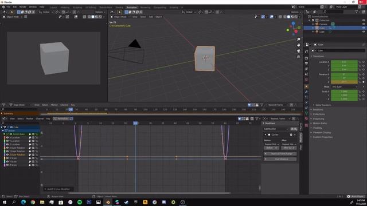Click the Use Influence panel header

point(280,159)
